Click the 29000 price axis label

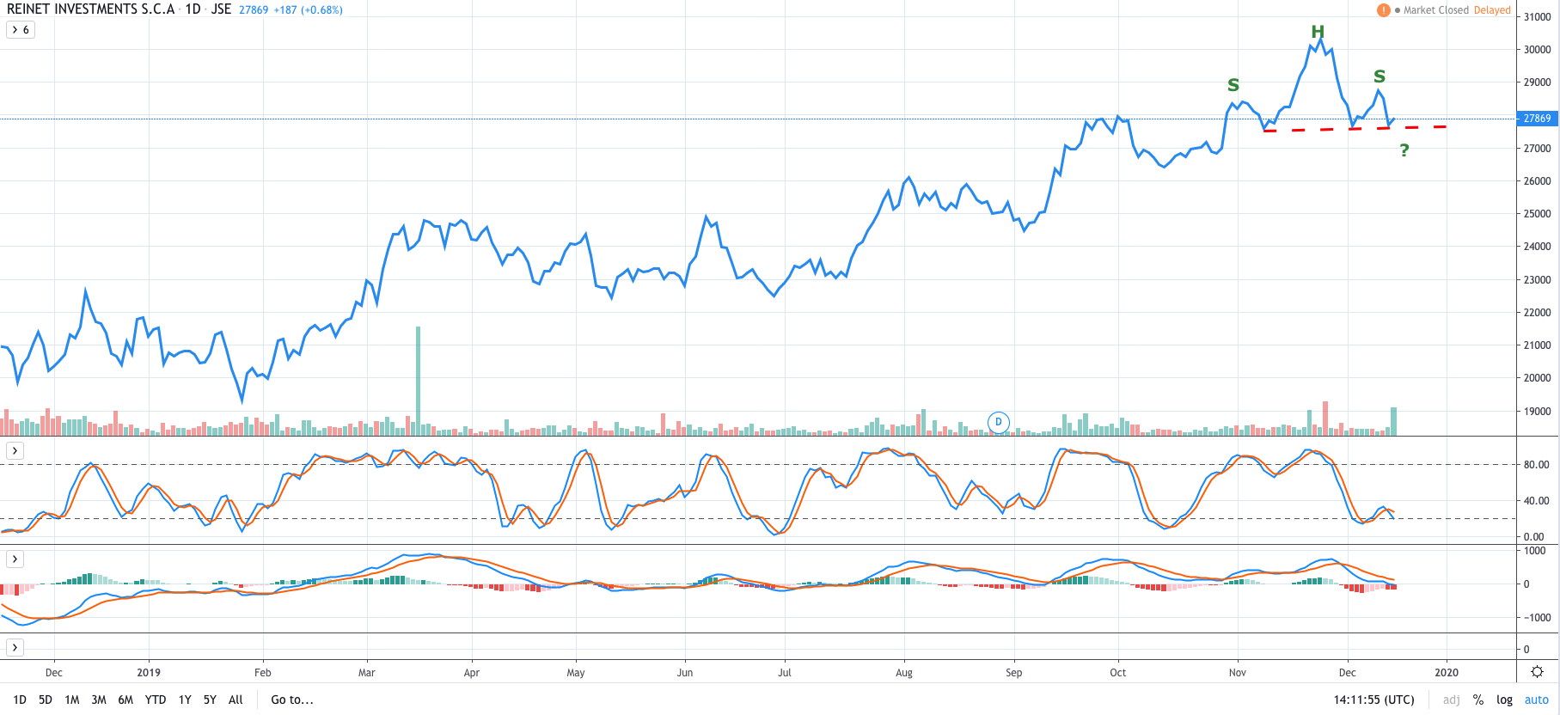(1537, 82)
